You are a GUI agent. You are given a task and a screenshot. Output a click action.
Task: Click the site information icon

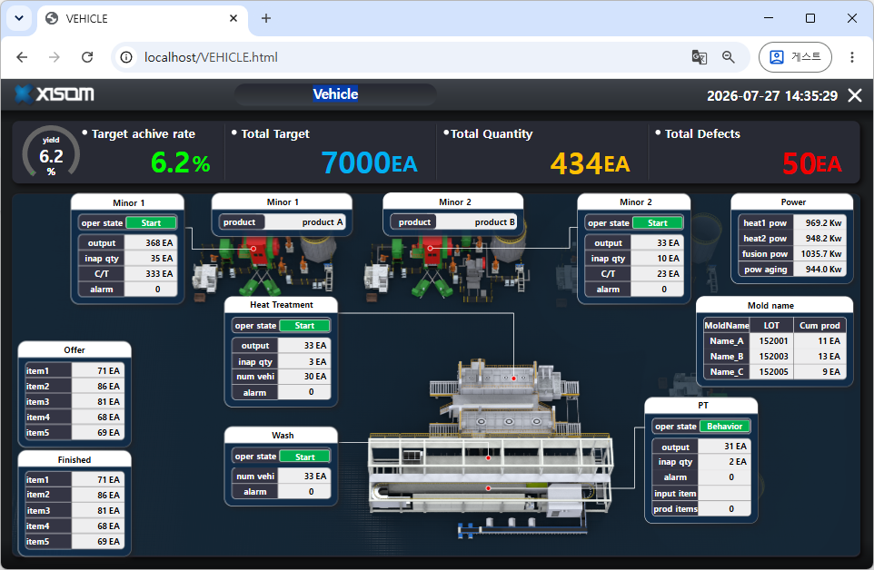126,57
